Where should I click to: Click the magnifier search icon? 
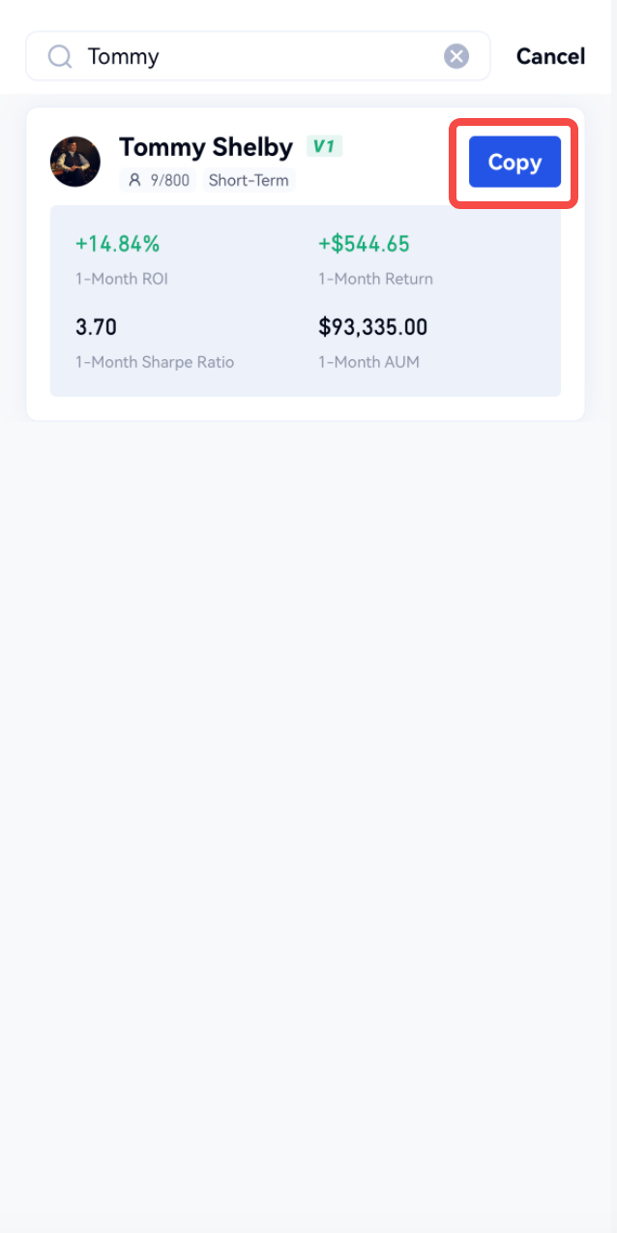[60, 57]
